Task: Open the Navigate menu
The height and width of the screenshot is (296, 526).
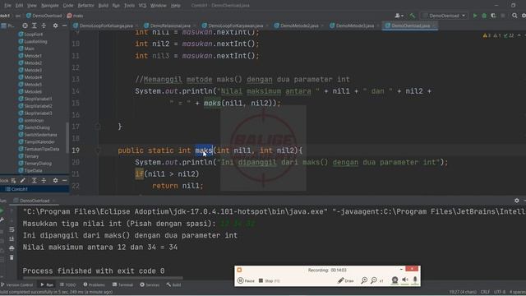Action: pos(49,6)
